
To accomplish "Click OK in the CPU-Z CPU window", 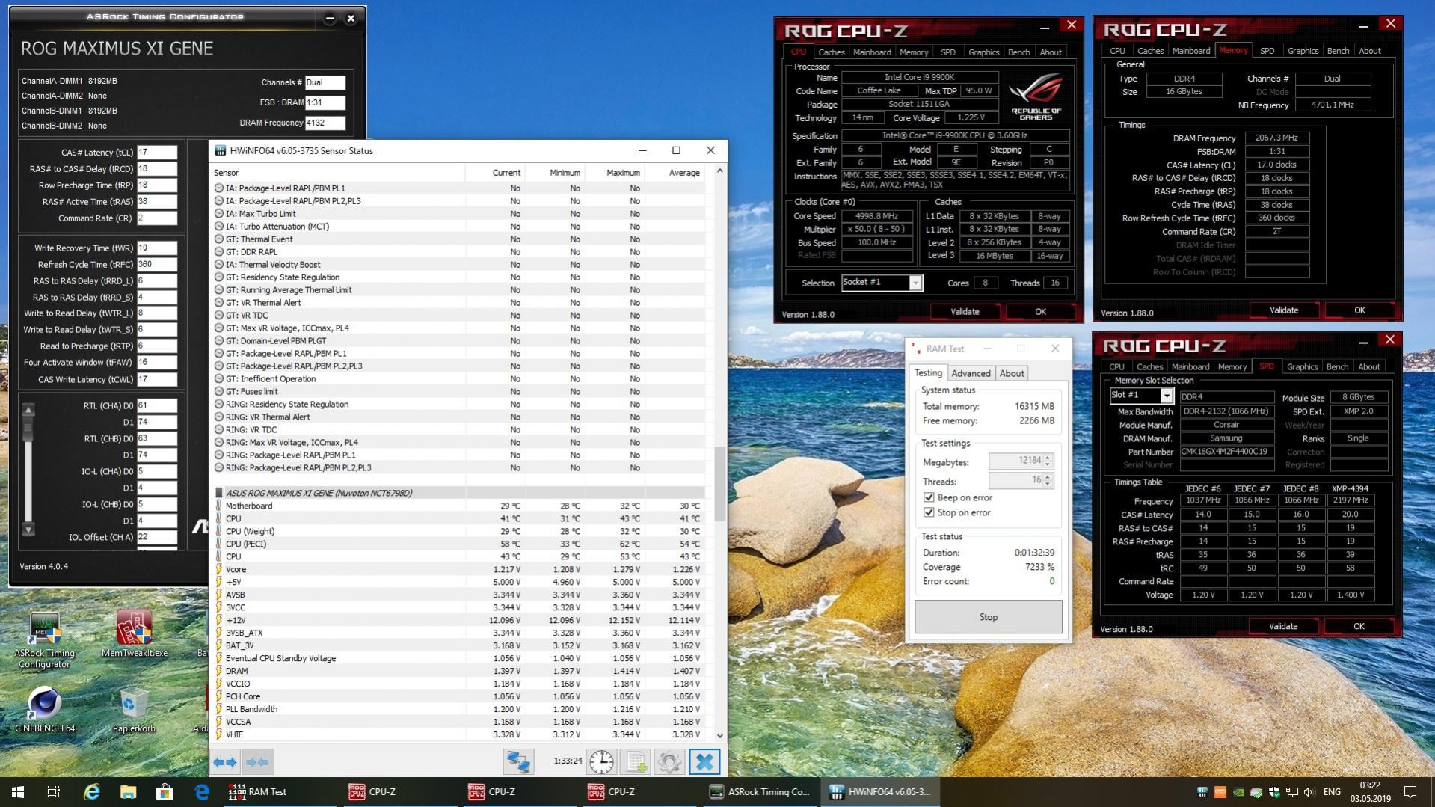I will 1040,312.
